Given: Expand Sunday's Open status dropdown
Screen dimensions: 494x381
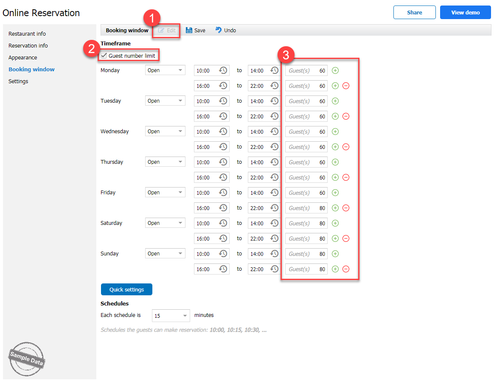Looking at the screenshot, I should pyautogui.click(x=180, y=254).
